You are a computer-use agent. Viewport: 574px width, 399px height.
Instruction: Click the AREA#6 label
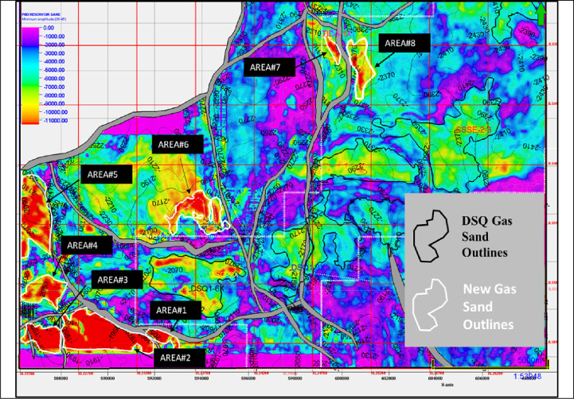(178, 145)
